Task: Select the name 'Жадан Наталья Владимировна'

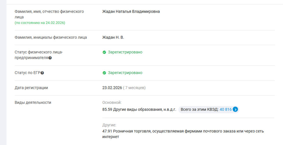Action: point(131,12)
